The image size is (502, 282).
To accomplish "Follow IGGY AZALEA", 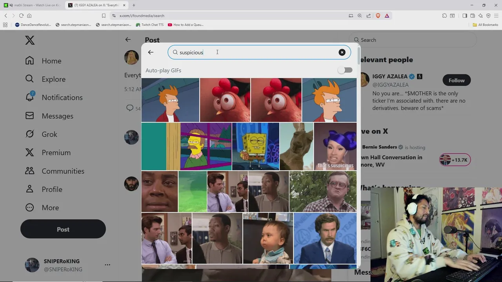I will pos(457,80).
